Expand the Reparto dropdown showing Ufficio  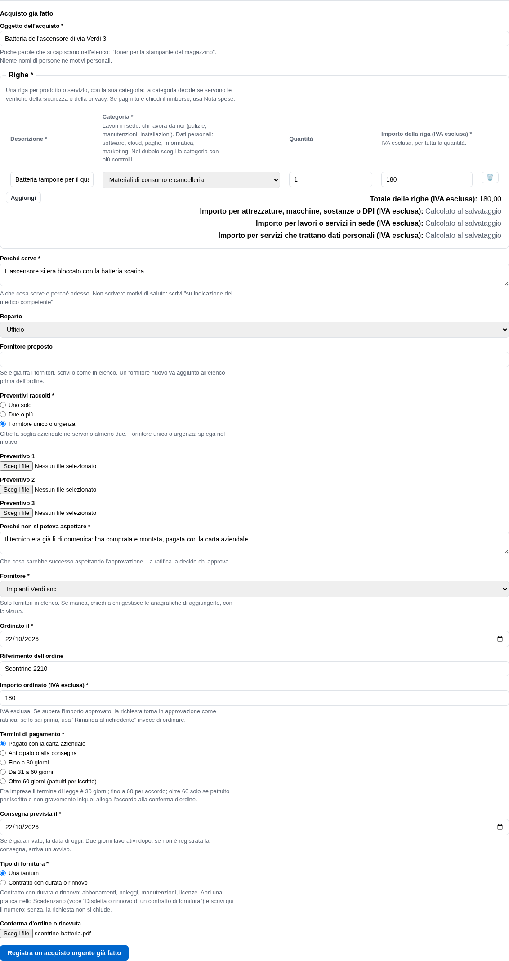tap(254, 330)
